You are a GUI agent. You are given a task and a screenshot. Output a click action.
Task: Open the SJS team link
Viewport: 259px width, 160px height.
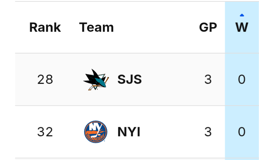(x=129, y=80)
